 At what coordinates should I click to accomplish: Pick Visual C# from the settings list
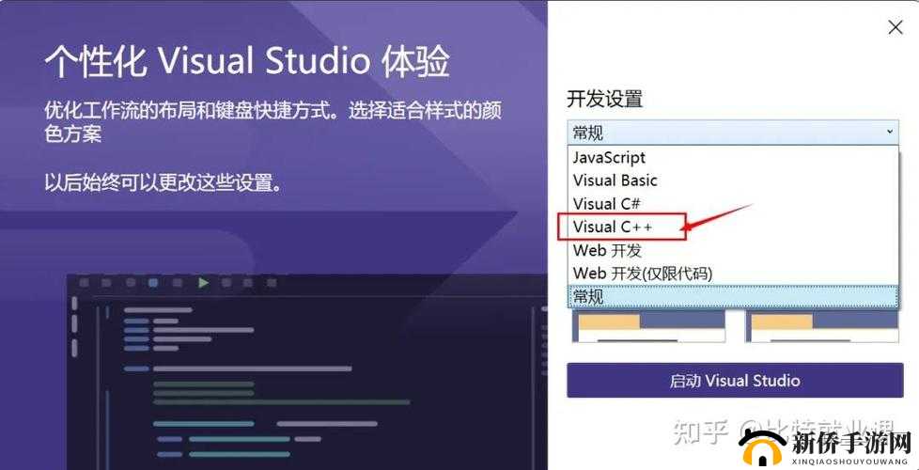[x=606, y=204]
